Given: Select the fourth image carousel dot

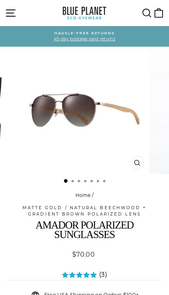Looking at the screenshot, I should 85,181.
